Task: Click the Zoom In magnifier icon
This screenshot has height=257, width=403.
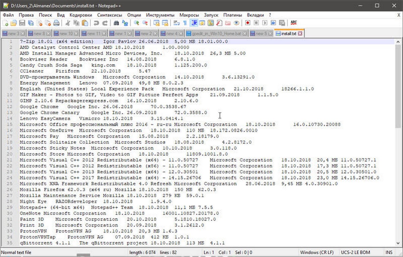Action: pos(137,23)
